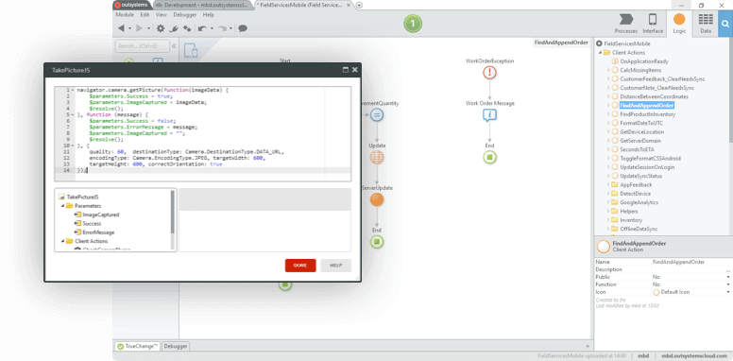Click the HELP button
Image resolution: width=733 pixels, height=361 pixels.
[x=336, y=266]
